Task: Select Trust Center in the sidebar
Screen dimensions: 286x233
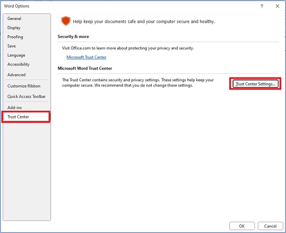Action: coord(26,117)
